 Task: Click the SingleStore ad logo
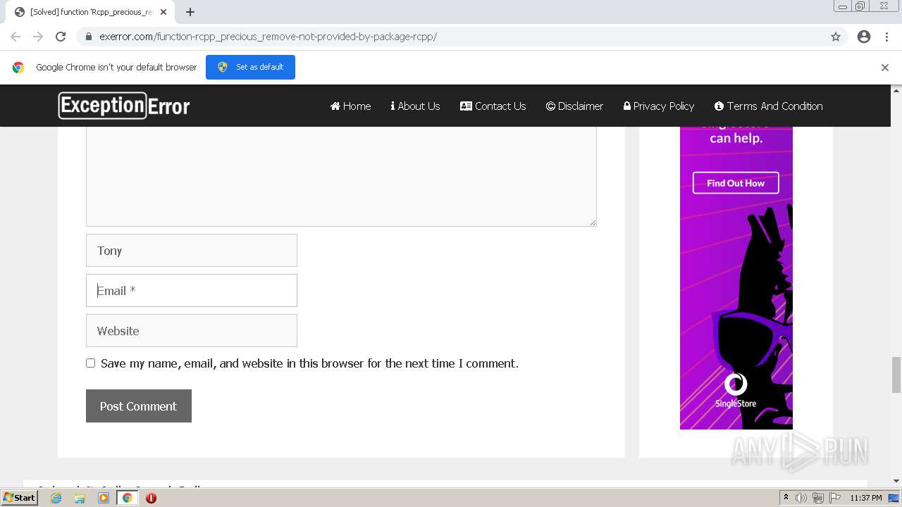736,391
